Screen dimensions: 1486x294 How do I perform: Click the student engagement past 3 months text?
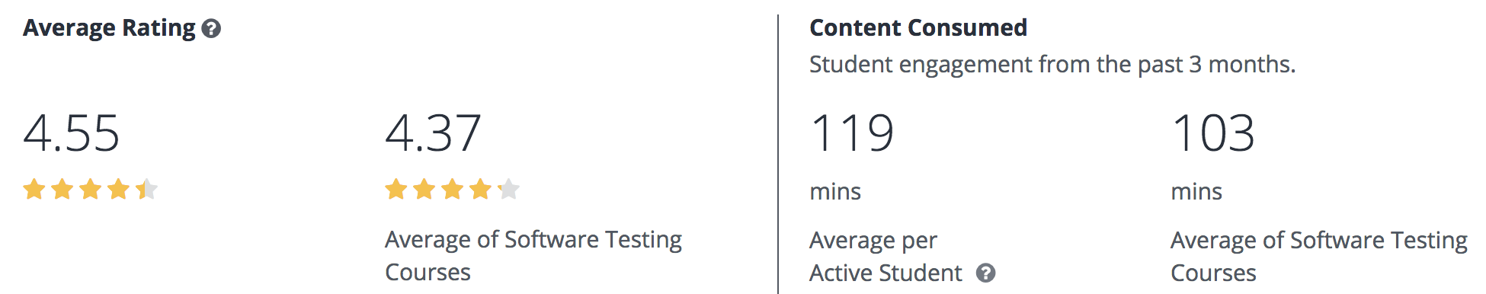click(1052, 65)
